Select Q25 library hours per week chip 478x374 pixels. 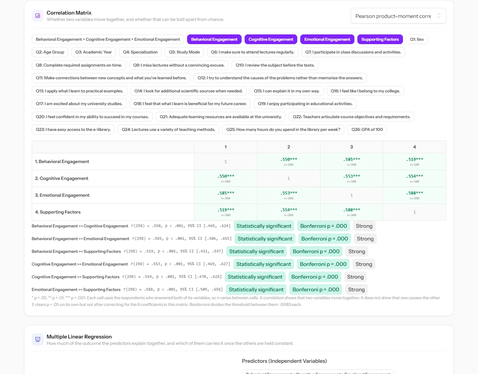pyautogui.click(x=283, y=129)
